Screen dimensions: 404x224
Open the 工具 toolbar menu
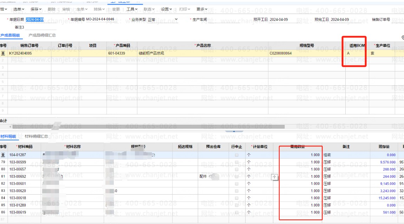click(x=132, y=9)
